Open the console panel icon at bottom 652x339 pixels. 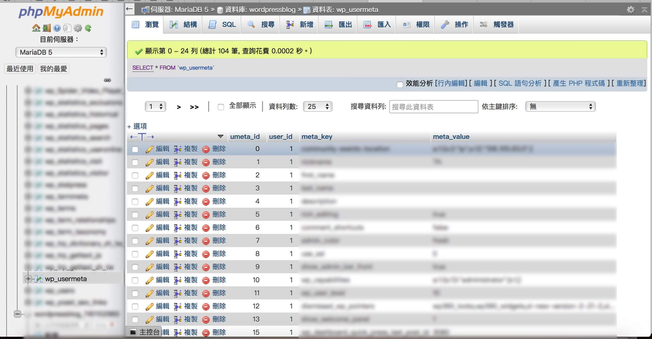[133, 332]
